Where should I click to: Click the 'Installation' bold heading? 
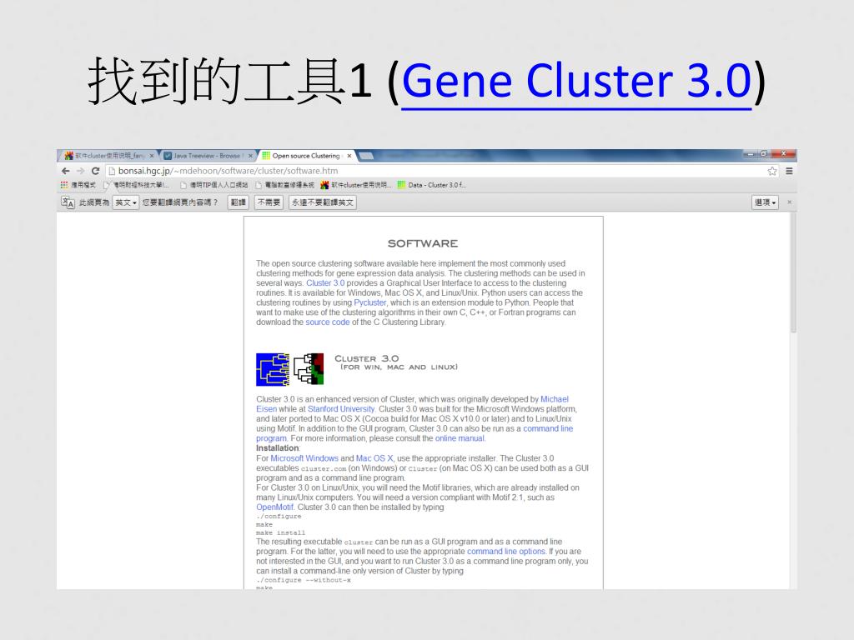pos(278,448)
